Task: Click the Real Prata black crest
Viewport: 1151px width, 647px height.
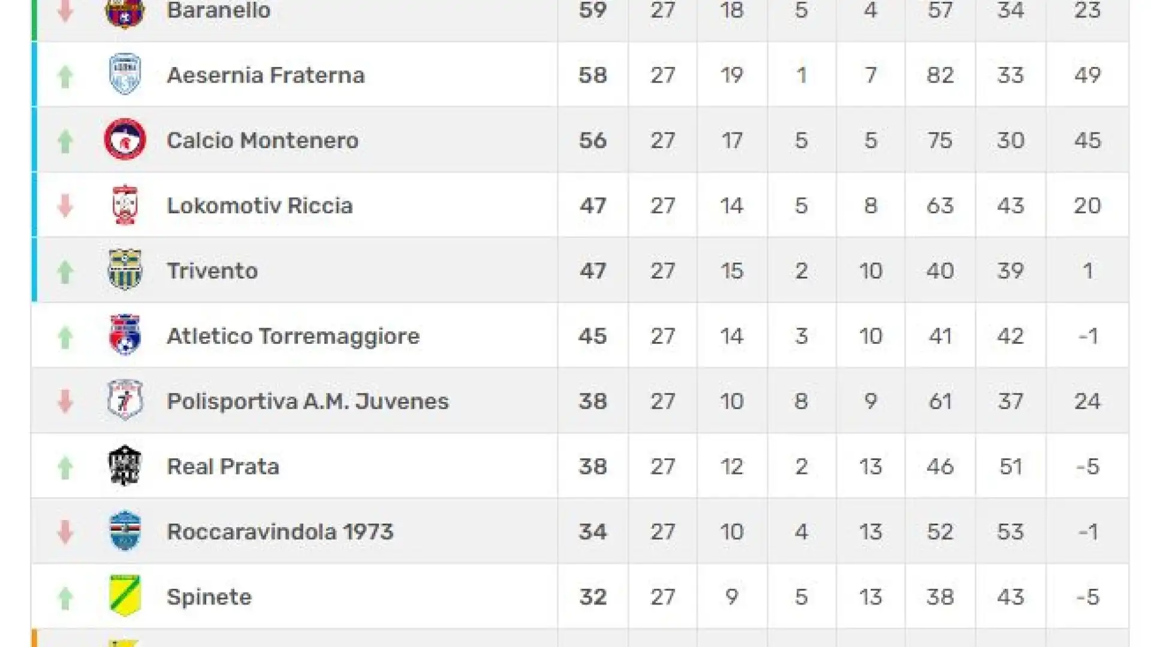Action: 125,465
